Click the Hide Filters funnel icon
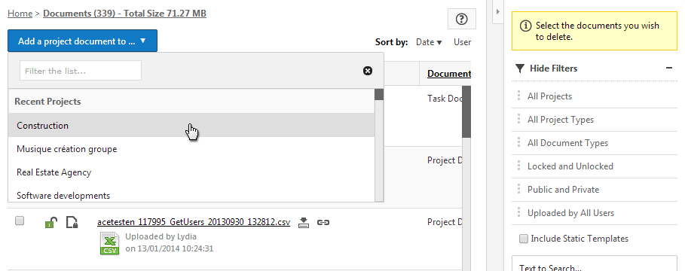685x271 pixels. (519, 69)
